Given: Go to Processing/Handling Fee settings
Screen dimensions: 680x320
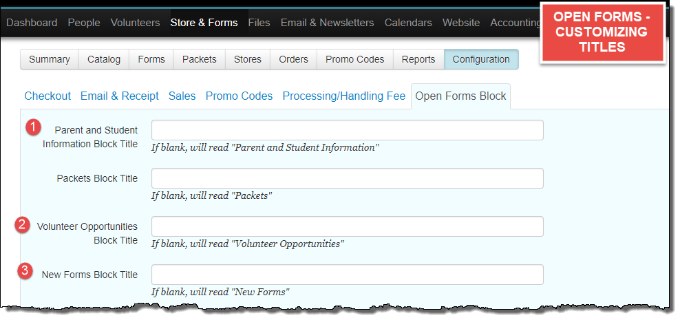Looking at the screenshot, I should coord(343,96).
